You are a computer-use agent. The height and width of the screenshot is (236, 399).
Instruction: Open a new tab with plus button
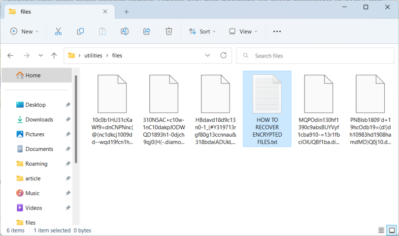(x=127, y=11)
